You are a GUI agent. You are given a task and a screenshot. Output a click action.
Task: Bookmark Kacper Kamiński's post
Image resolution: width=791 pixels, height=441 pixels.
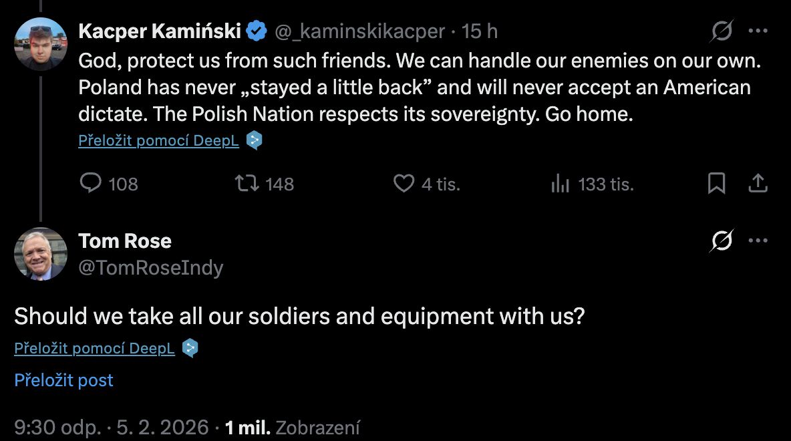coord(716,183)
